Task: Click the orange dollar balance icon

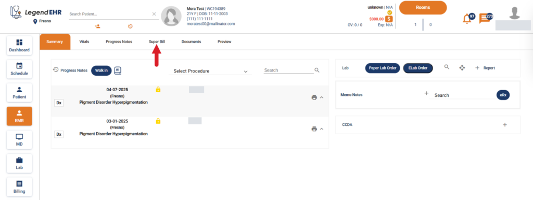Action: pyautogui.click(x=389, y=19)
